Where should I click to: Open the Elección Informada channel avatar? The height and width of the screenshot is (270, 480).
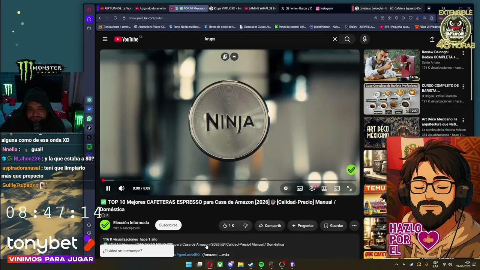click(x=105, y=225)
